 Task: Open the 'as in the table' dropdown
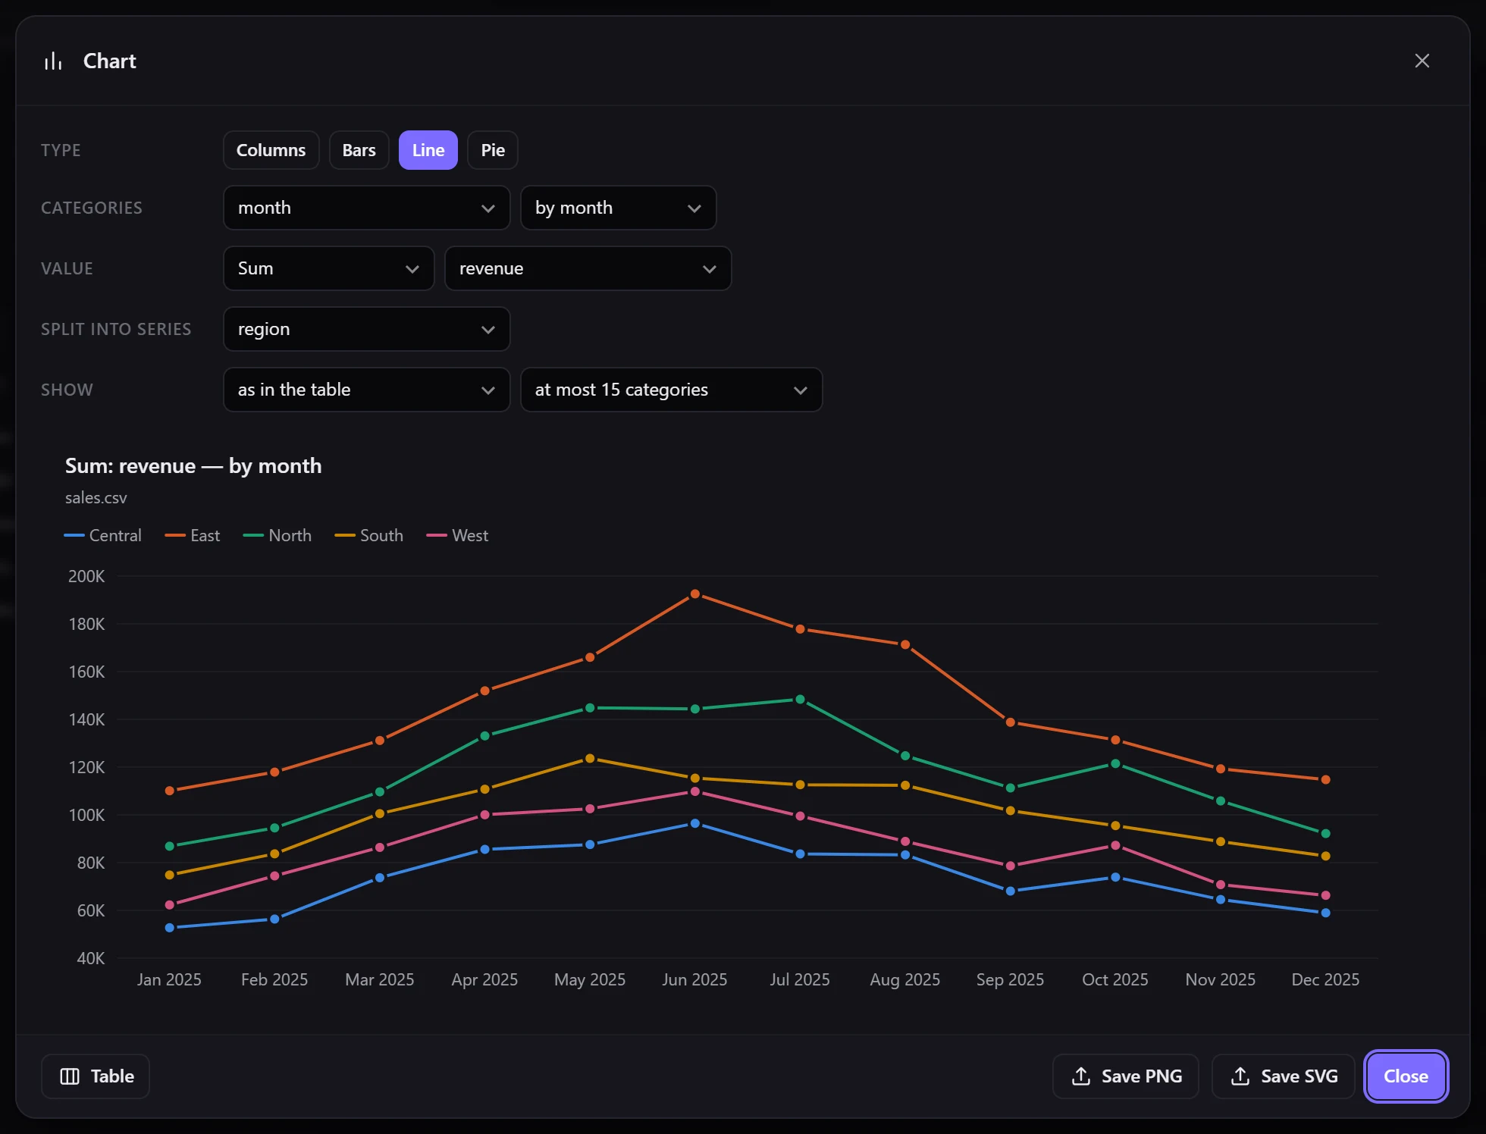(x=367, y=390)
